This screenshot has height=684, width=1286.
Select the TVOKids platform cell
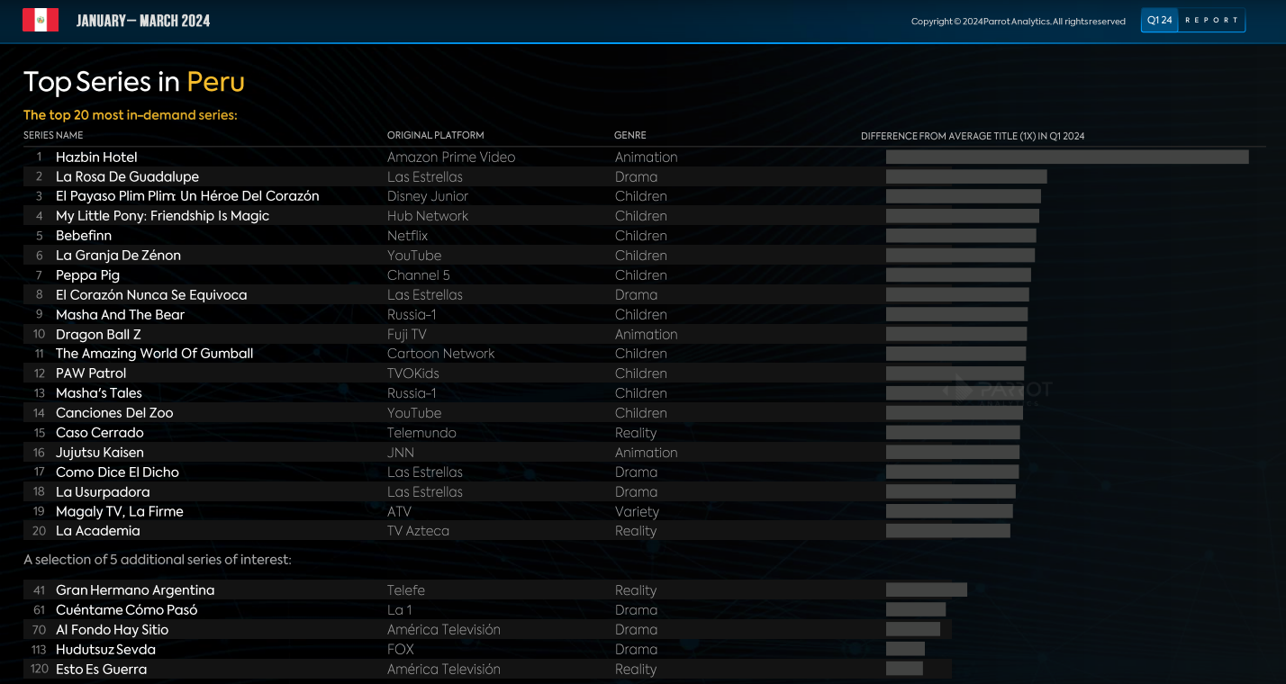(x=415, y=373)
